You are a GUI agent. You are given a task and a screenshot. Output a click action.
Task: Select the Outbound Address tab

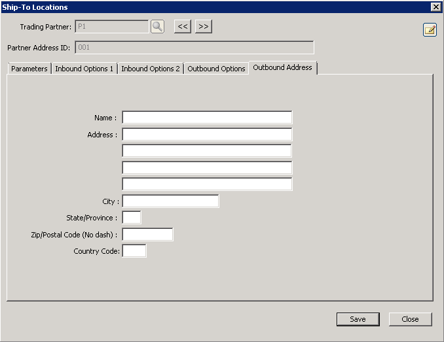click(x=283, y=68)
